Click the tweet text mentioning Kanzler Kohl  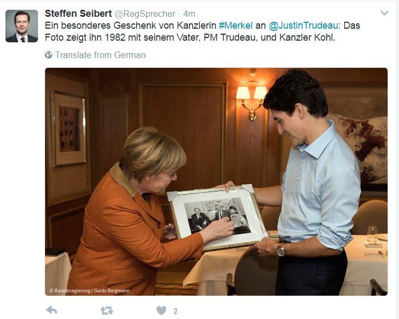pyautogui.click(x=202, y=31)
